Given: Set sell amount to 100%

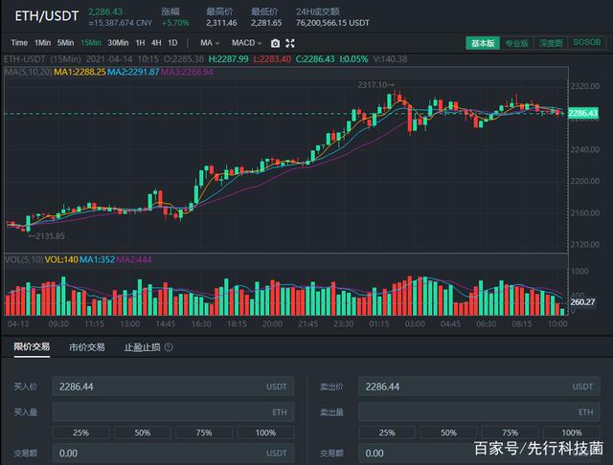Looking at the screenshot, I should click(572, 432).
